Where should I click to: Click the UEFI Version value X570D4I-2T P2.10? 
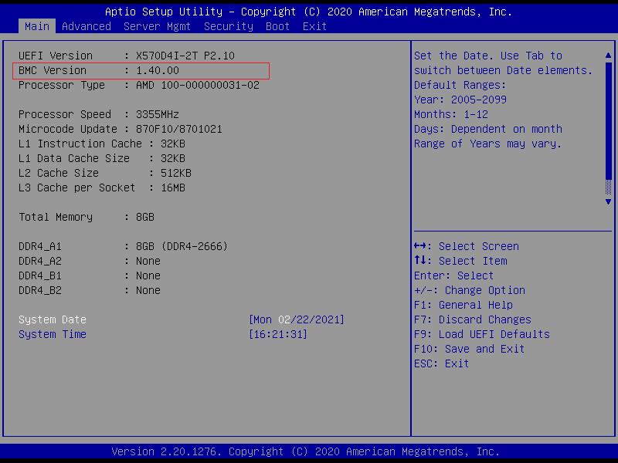pyautogui.click(x=185, y=56)
